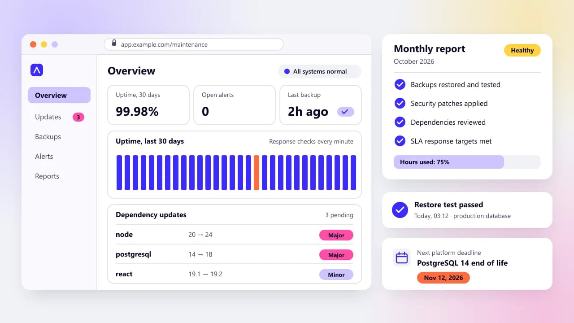Click the orange downtime bar in uptime chart
574x323 pixels.
[257, 173]
